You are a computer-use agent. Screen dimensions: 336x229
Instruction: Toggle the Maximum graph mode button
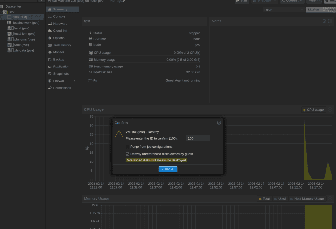[x=314, y=10]
